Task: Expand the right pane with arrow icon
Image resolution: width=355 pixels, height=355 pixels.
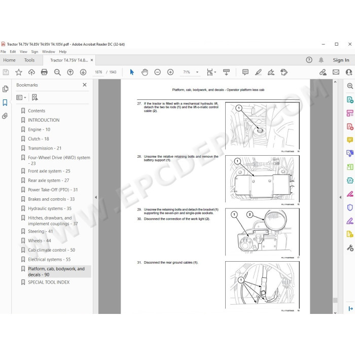Action: point(350,308)
